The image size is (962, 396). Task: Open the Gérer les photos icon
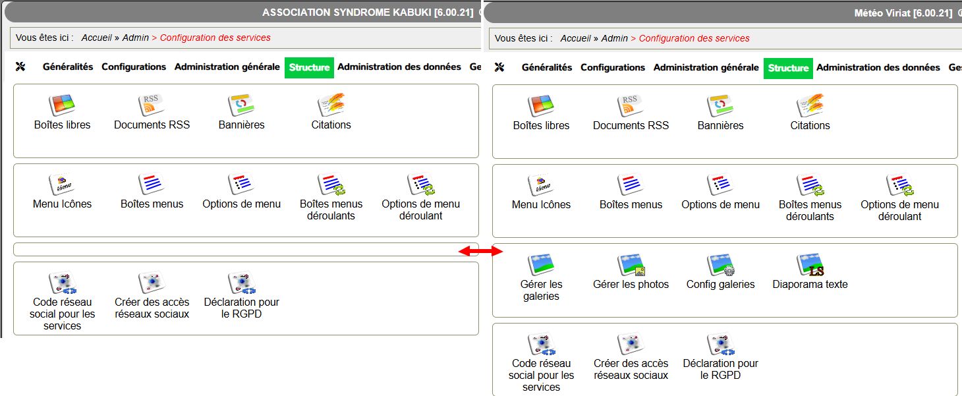tap(631, 265)
